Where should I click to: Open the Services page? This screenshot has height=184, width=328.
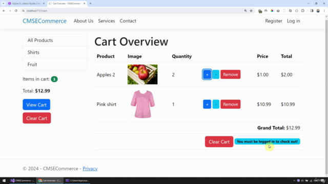[107, 21]
